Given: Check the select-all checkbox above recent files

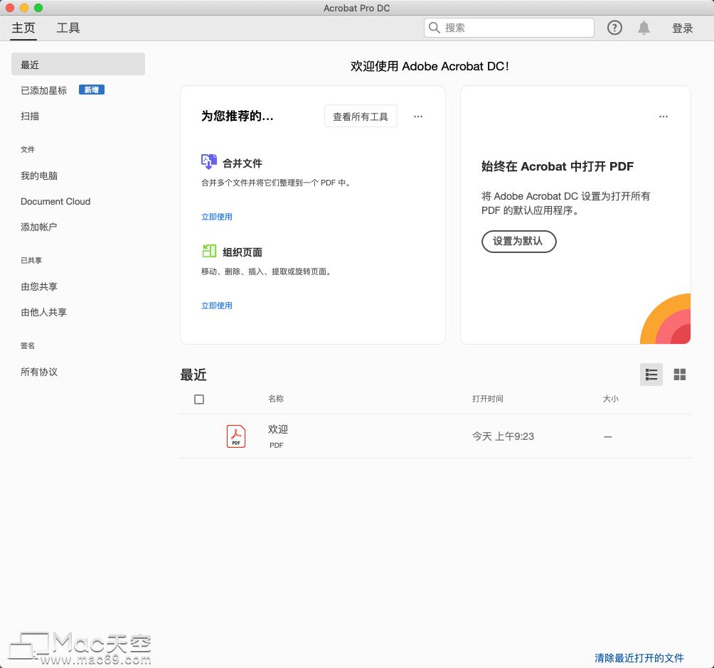Looking at the screenshot, I should pos(199,399).
